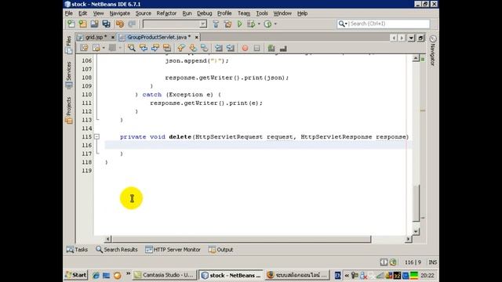Open the Window menu
This screenshot has height=282, width=502.
(282, 13)
